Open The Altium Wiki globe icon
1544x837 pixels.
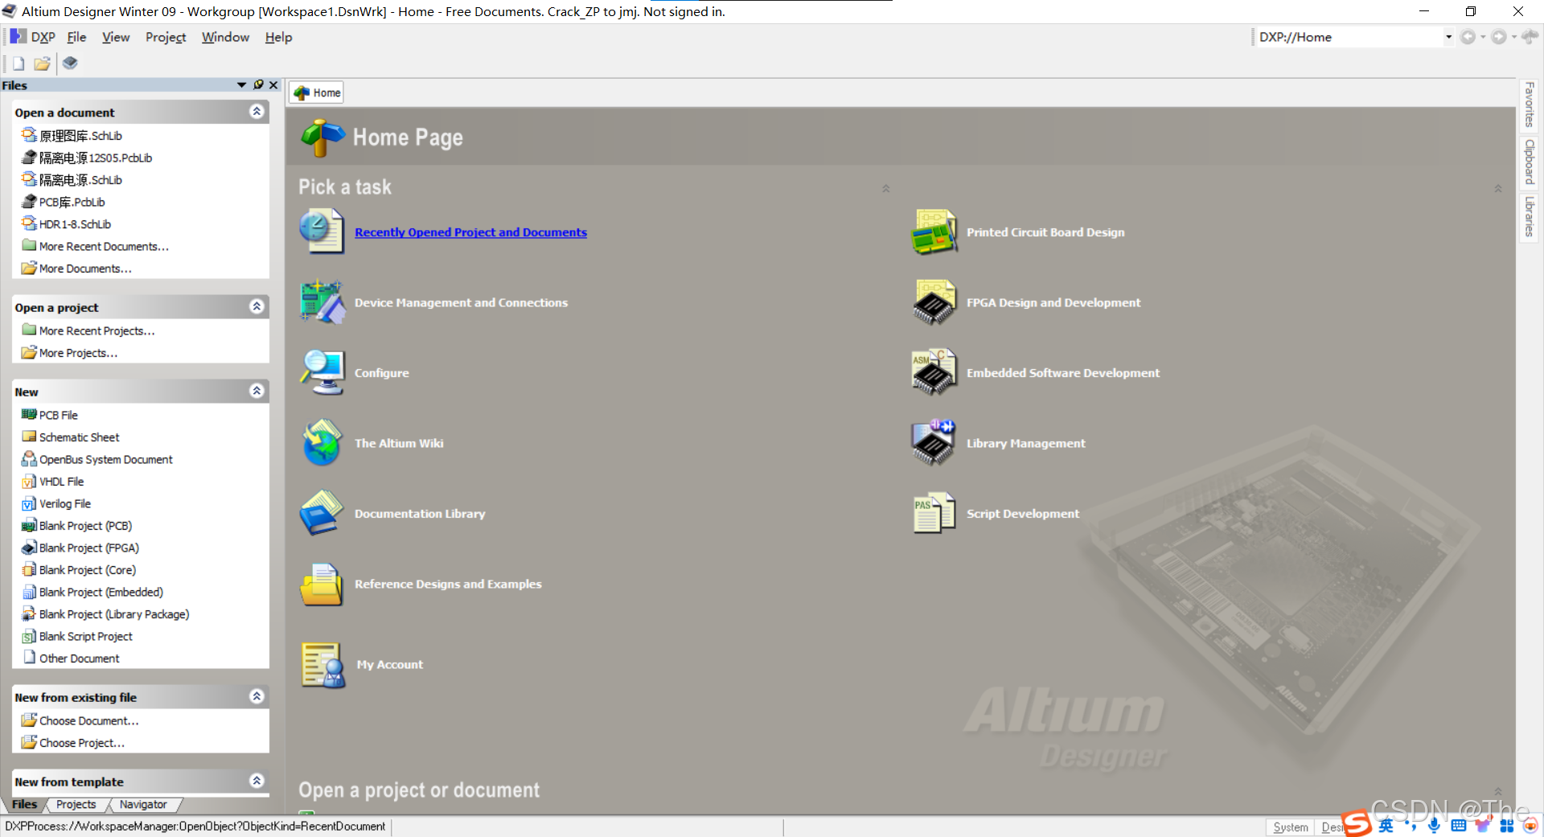click(x=322, y=442)
